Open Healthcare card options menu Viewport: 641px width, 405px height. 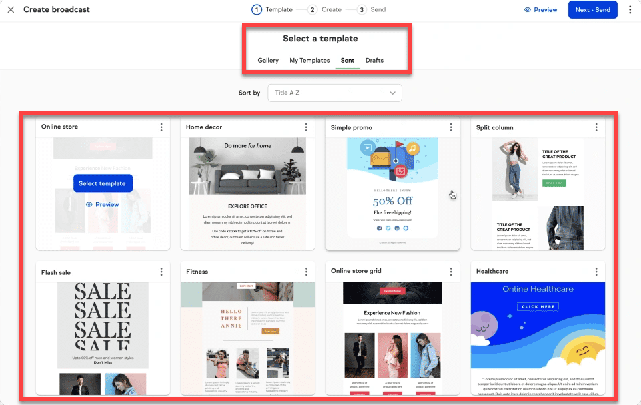point(596,272)
